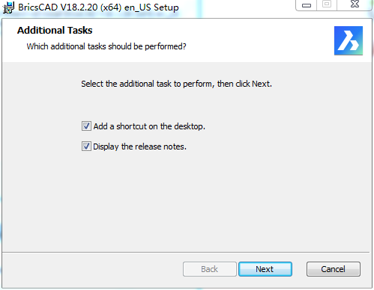Uncheck the desktop shortcut checkbox
This screenshot has height=290, width=374.
(x=86, y=126)
